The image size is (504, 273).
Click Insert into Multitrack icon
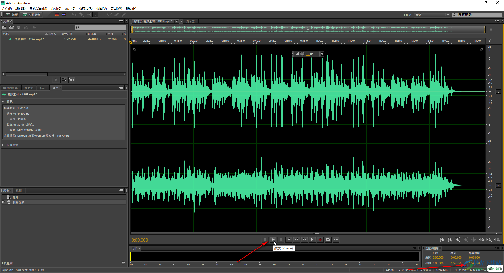tap(26, 28)
